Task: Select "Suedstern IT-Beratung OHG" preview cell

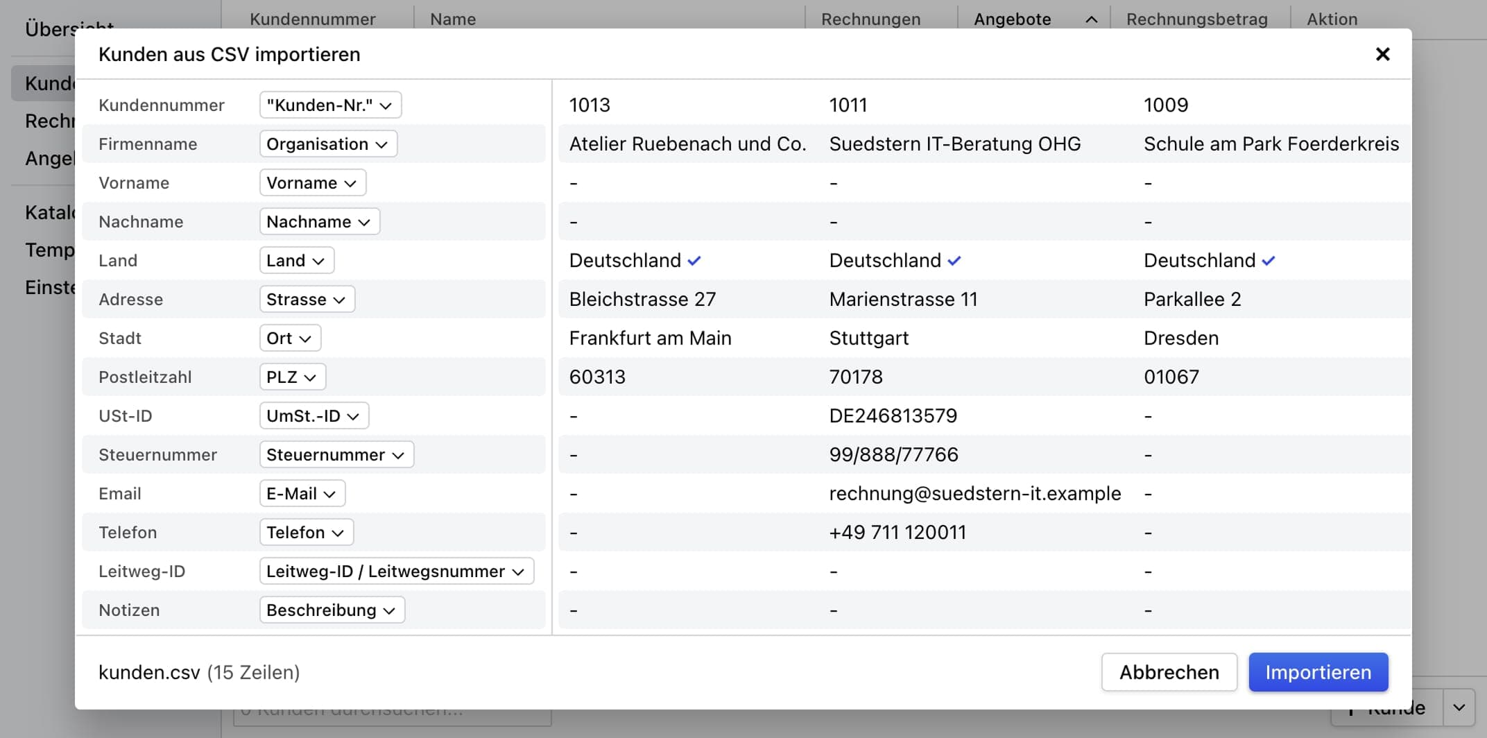Action: click(x=954, y=144)
